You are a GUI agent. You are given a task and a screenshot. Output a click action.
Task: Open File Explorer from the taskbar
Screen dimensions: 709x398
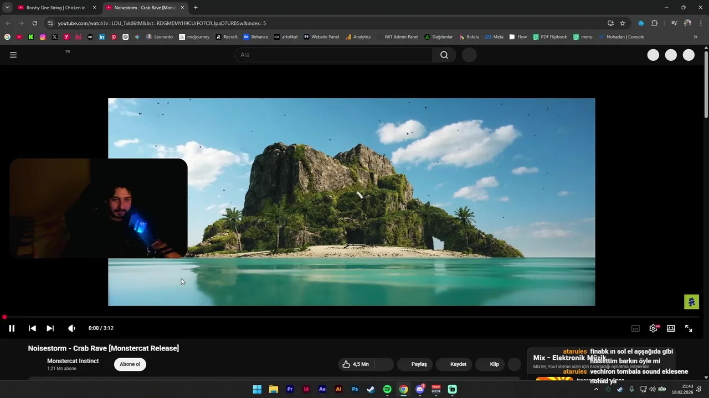point(274,389)
